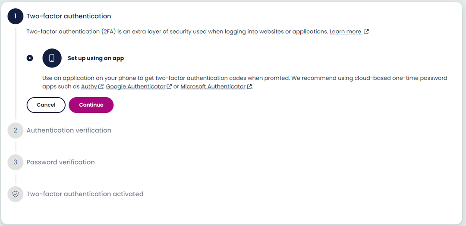
Task: Click Two-factor authentication activated step label
Action: (x=85, y=194)
